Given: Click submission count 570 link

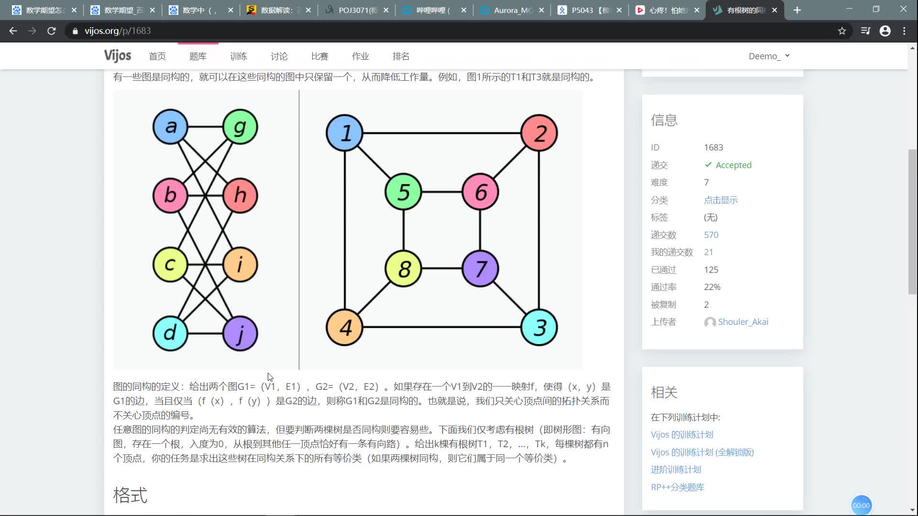Looking at the screenshot, I should (x=711, y=235).
